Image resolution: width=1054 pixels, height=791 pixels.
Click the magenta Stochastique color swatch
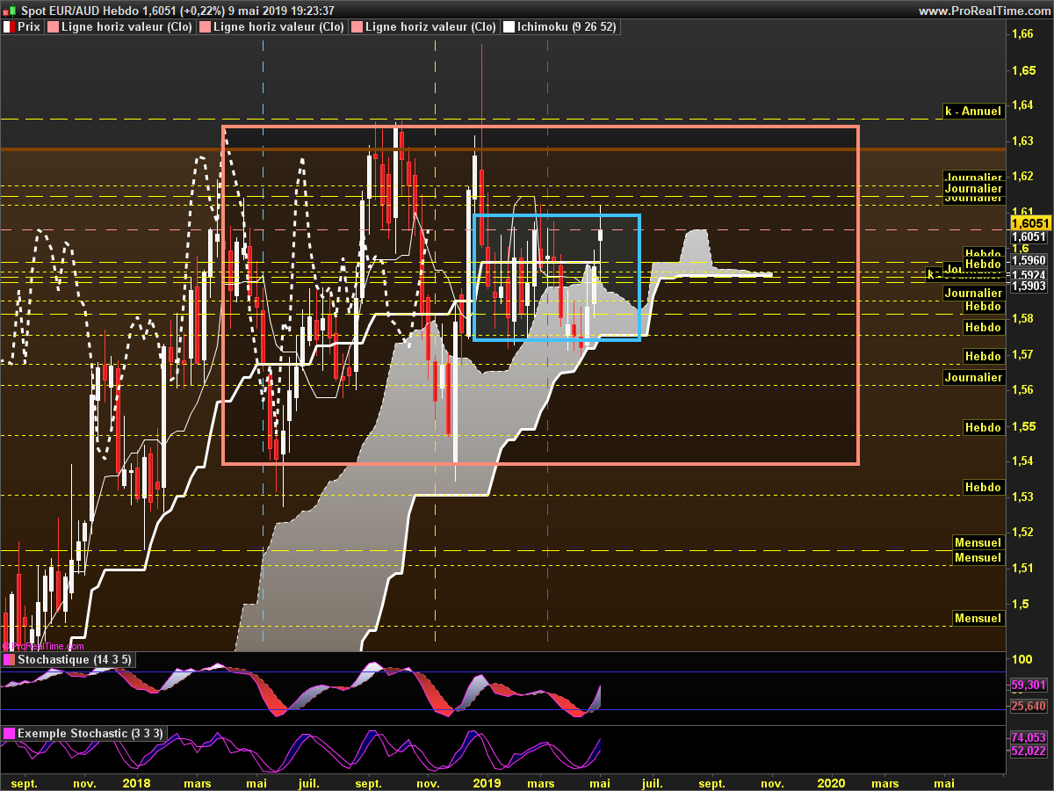click(9, 659)
